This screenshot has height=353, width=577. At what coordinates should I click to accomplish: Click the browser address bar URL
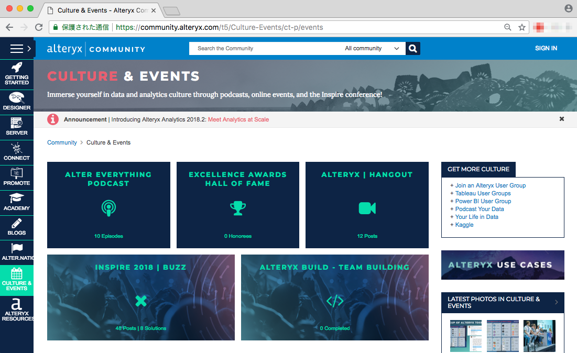coord(219,27)
